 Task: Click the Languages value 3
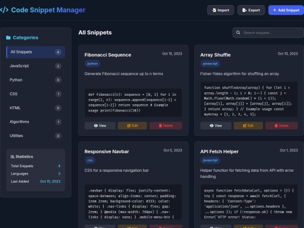59,174
